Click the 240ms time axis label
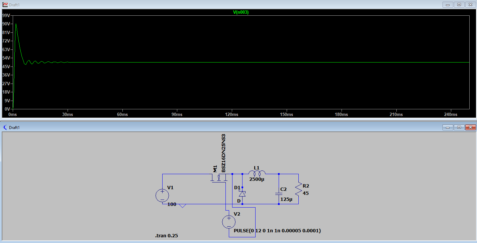 tap(451, 115)
